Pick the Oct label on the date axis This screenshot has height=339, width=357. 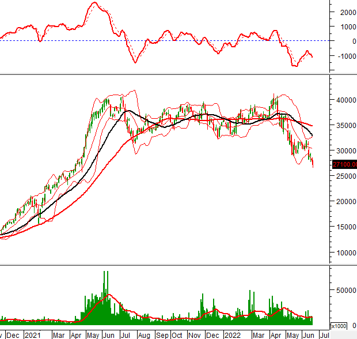[177, 334]
